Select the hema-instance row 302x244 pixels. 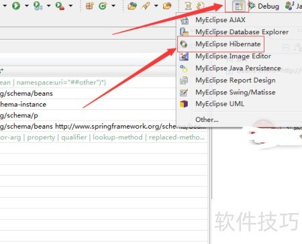pyautogui.click(x=88, y=105)
